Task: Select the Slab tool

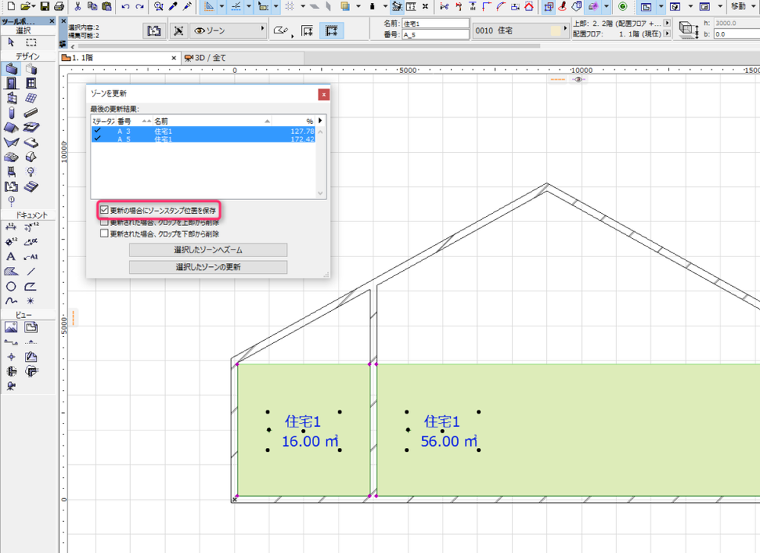Action: 31,142
